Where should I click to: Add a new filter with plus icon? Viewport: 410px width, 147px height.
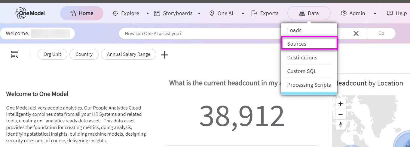coord(165,55)
